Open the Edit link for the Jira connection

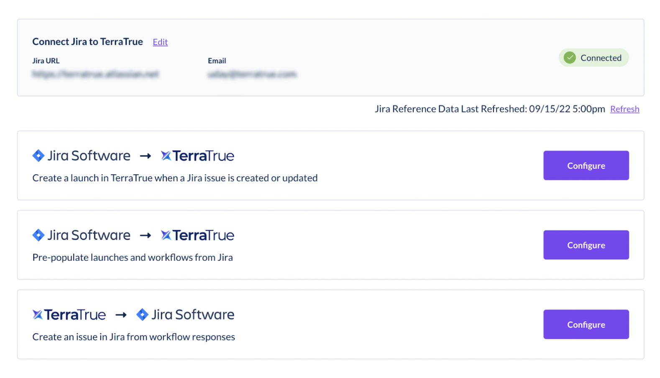click(160, 42)
